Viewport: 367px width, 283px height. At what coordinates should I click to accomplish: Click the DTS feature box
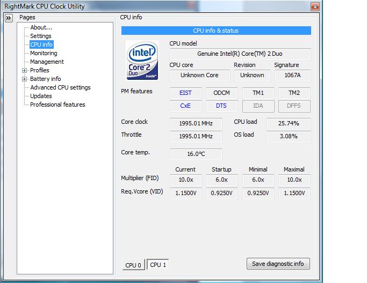pos(222,106)
